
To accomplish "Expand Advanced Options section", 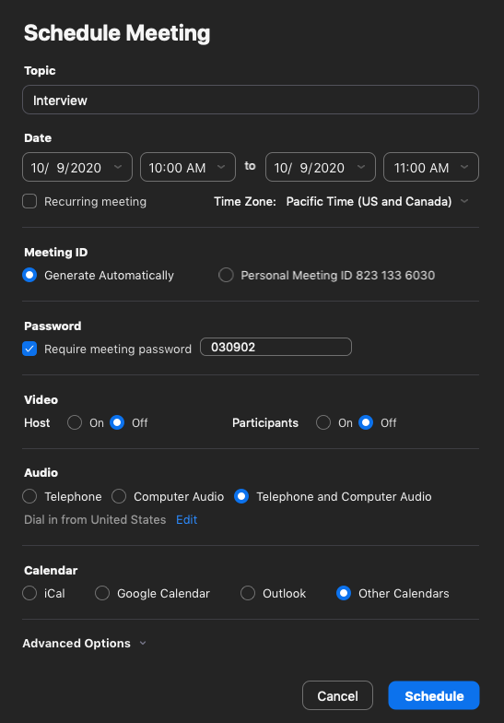I will (x=85, y=644).
